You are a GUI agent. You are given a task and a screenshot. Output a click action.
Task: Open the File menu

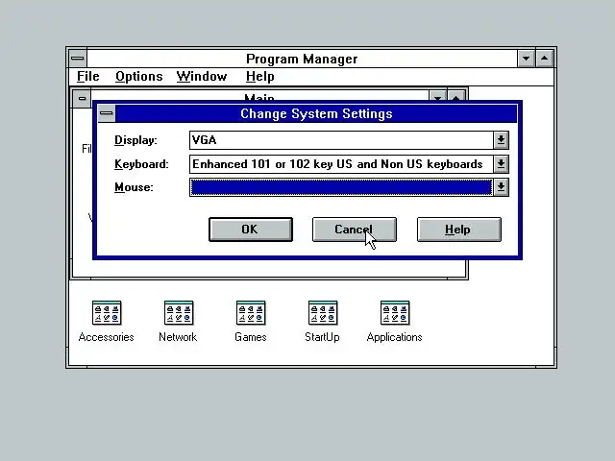pos(87,77)
